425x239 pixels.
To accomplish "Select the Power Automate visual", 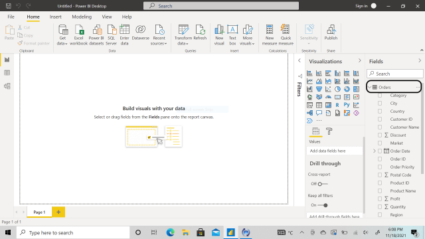I will pyautogui.click(x=309, y=121).
